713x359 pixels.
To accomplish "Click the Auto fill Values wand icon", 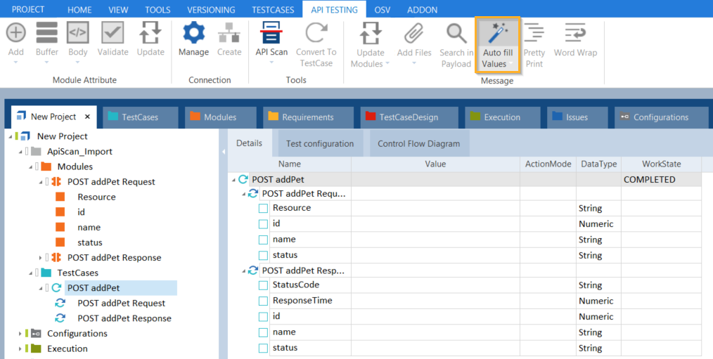I will (x=498, y=34).
